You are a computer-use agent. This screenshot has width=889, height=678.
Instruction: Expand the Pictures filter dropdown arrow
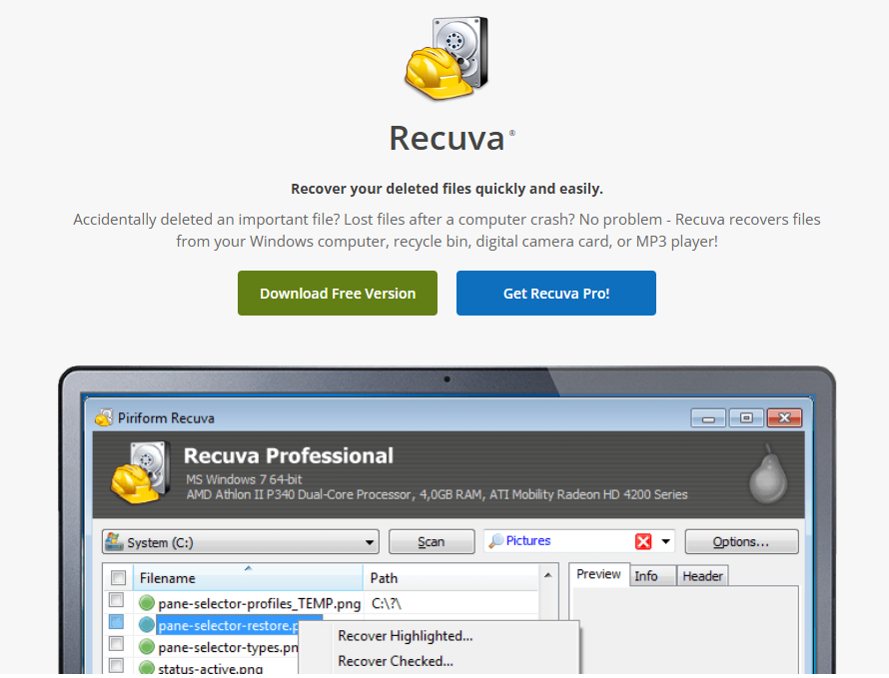666,541
